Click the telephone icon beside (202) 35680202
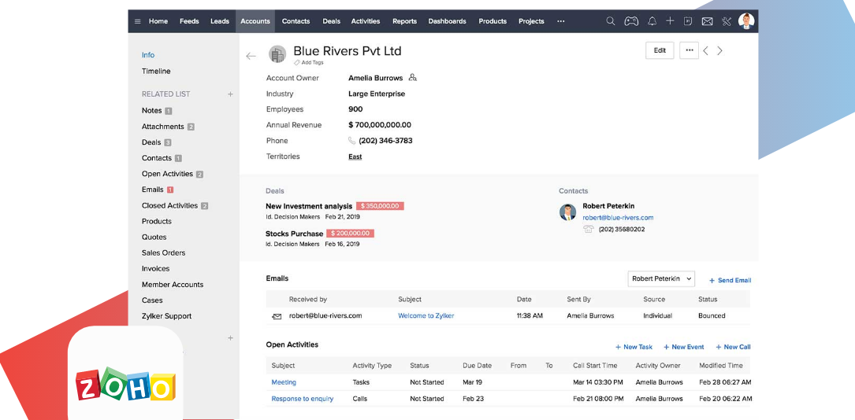855x420 pixels. [589, 230]
